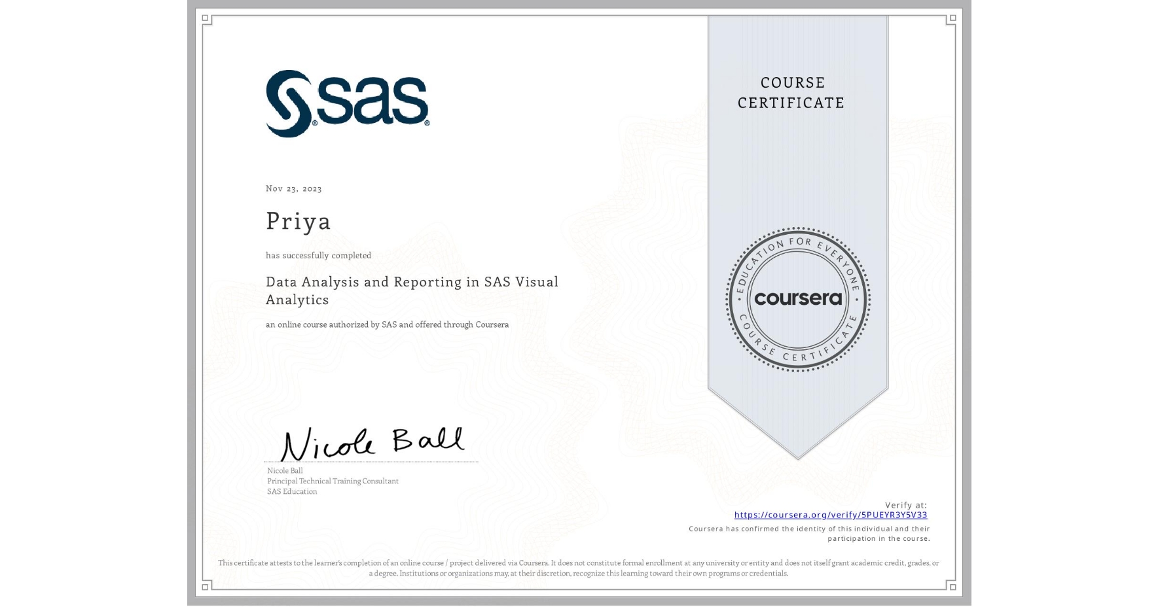Click the SAS logo
The width and height of the screenshot is (1160, 607).
pos(348,103)
